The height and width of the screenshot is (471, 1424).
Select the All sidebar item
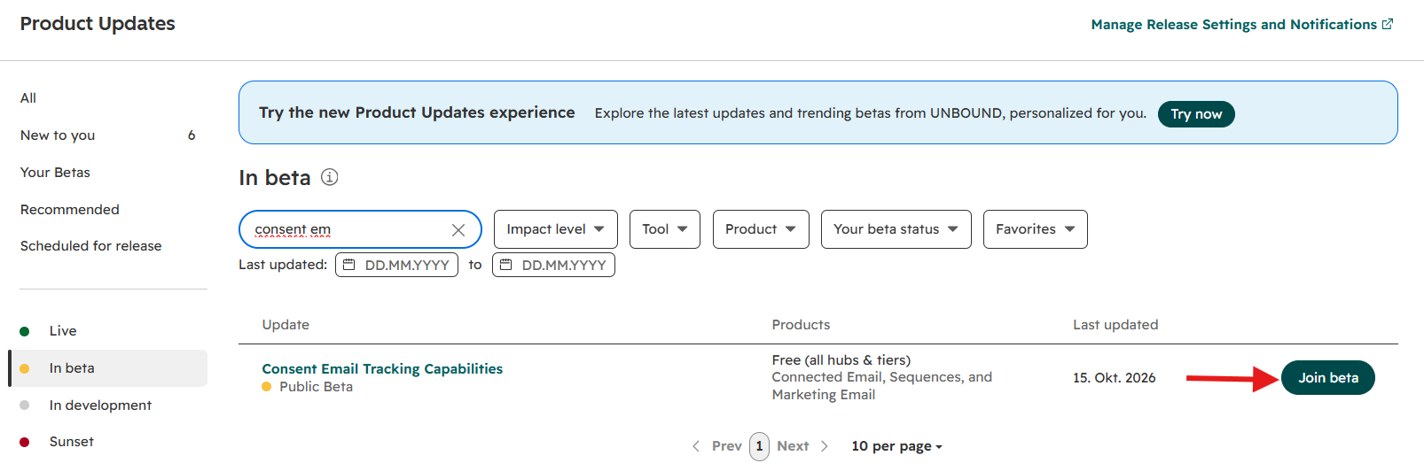pos(28,98)
